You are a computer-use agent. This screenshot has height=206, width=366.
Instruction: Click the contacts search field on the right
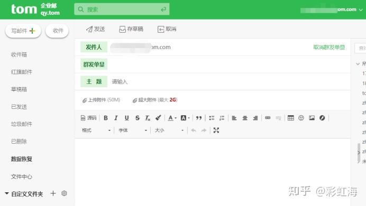(x=360, y=48)
